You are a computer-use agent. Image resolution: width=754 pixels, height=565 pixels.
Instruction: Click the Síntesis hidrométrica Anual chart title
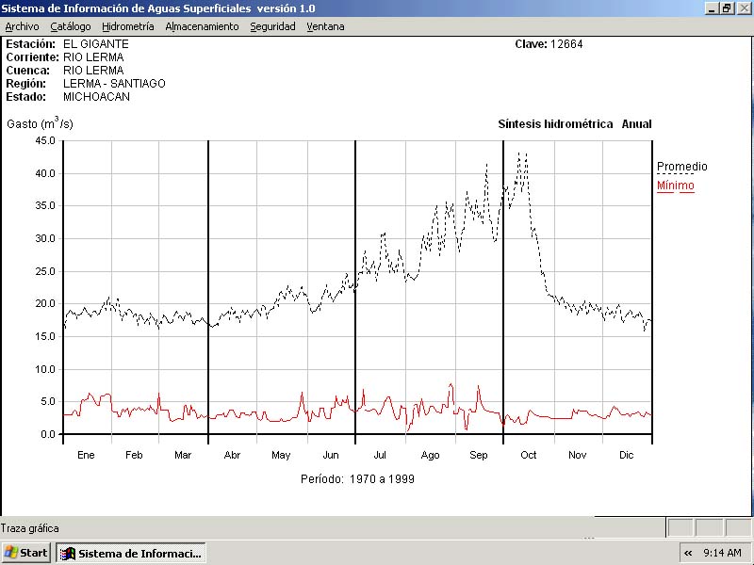tap(574, 124)
